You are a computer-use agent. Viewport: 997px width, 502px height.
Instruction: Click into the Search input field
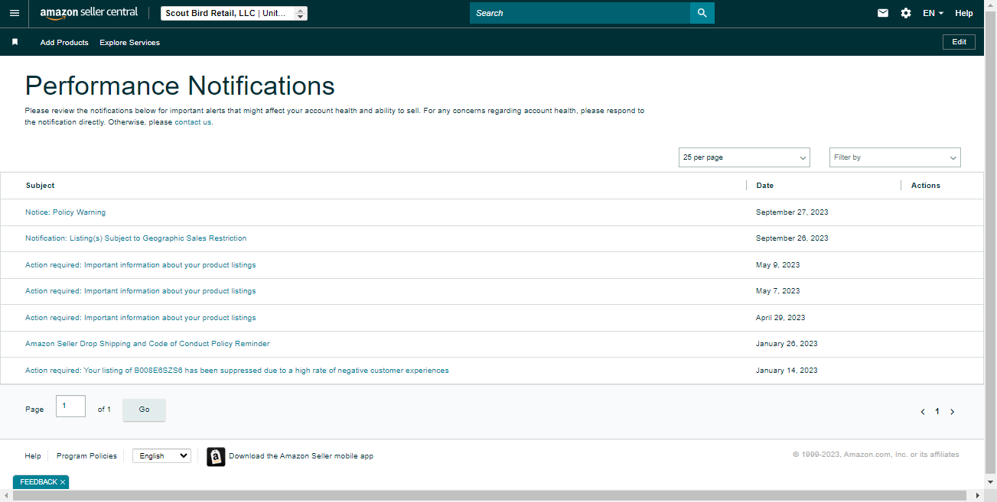(x=580, y=13)
